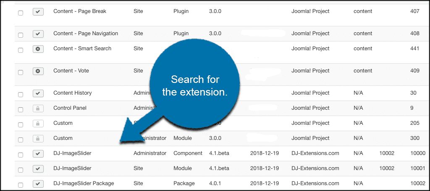Click "DJ-Extensions.com" author in Component row
The width and height of the screenshot is (430, 191).
coord(315,153)
